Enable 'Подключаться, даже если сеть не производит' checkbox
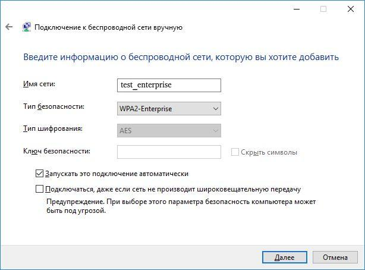Screen dimensions: 365x270 40,189
